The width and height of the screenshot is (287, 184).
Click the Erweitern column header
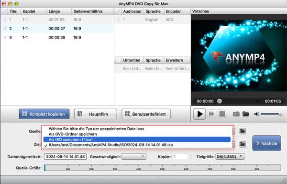click(x=177, y=60)
